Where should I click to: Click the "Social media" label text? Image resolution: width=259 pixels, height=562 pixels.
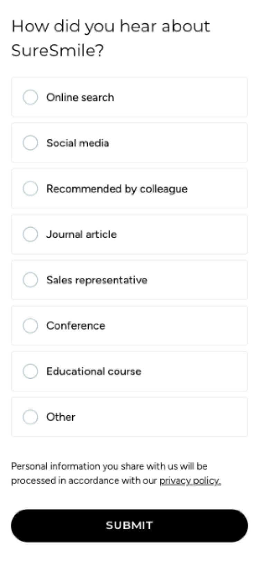[x=78, y=143]
